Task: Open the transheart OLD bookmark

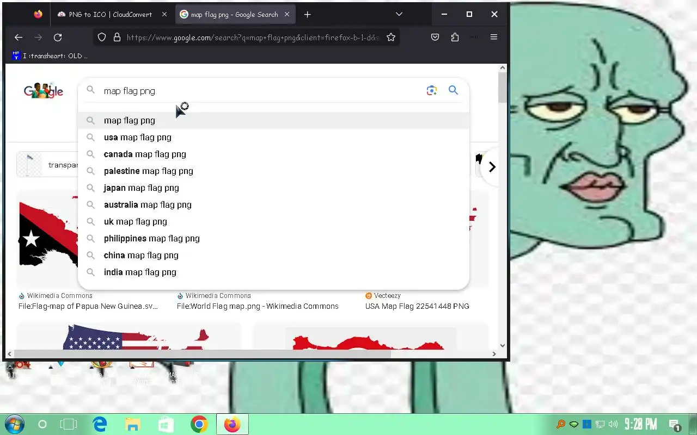Action: point(50,55)
